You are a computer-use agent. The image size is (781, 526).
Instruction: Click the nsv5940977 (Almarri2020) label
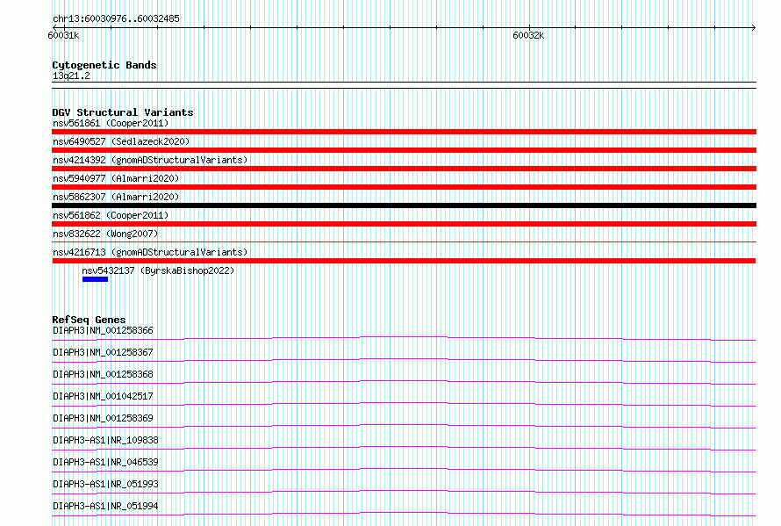[116, 178]
